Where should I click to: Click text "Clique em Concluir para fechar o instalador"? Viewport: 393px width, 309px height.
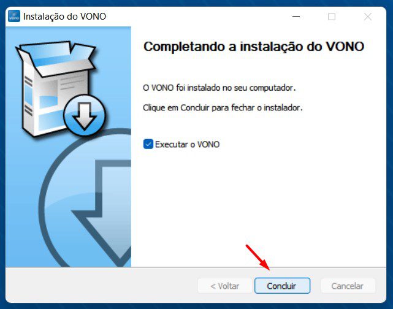(x=223, y=108)
